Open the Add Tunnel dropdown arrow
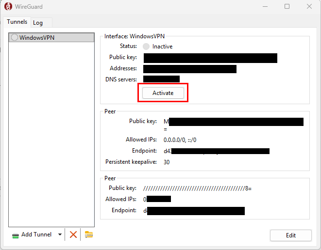This screenshot has width=321, height=250. click(60, 234)
